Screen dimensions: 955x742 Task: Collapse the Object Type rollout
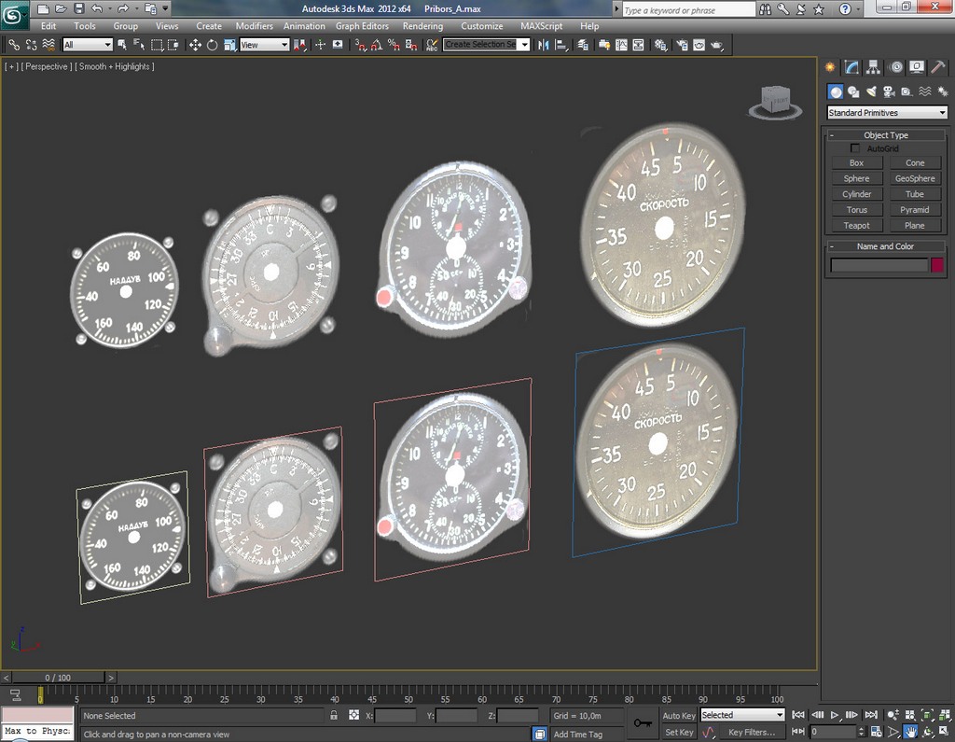(885, 135)
